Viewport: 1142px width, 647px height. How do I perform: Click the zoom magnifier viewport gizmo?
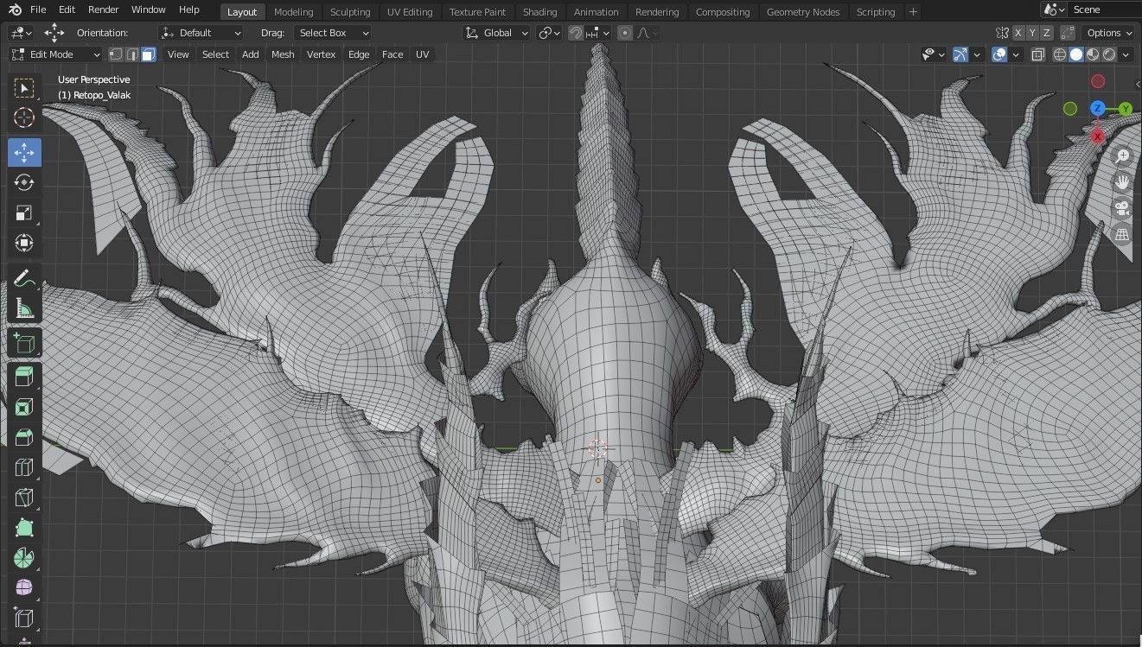pos(1122,156)
